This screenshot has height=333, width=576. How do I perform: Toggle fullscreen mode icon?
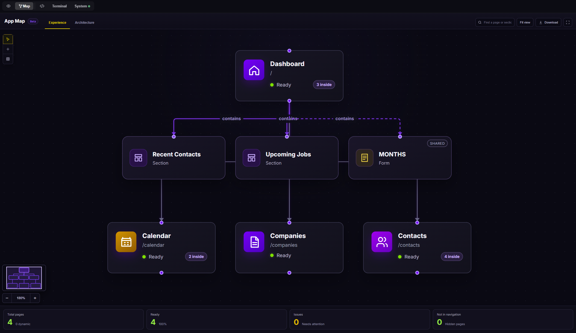pyautogui.click(x=568, y=22)
